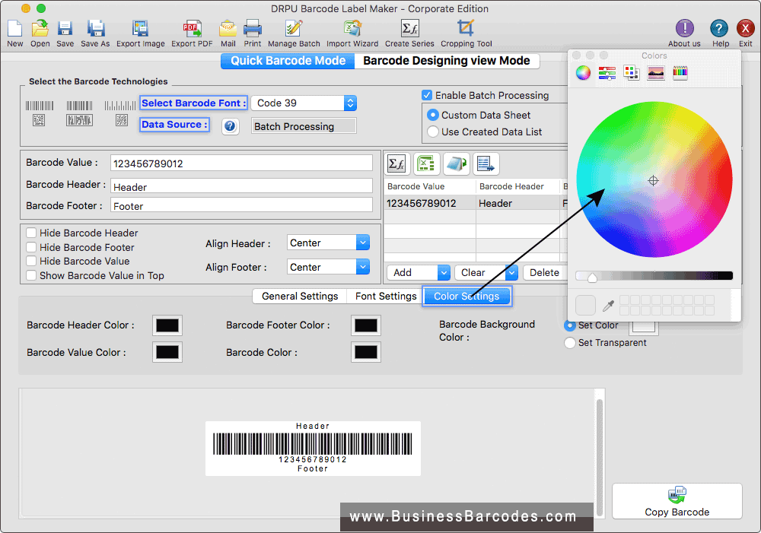Select the color sliders tab in Colors panel
Screen dimensions: 761x533
pyautogui.click(x=607, y=73)
